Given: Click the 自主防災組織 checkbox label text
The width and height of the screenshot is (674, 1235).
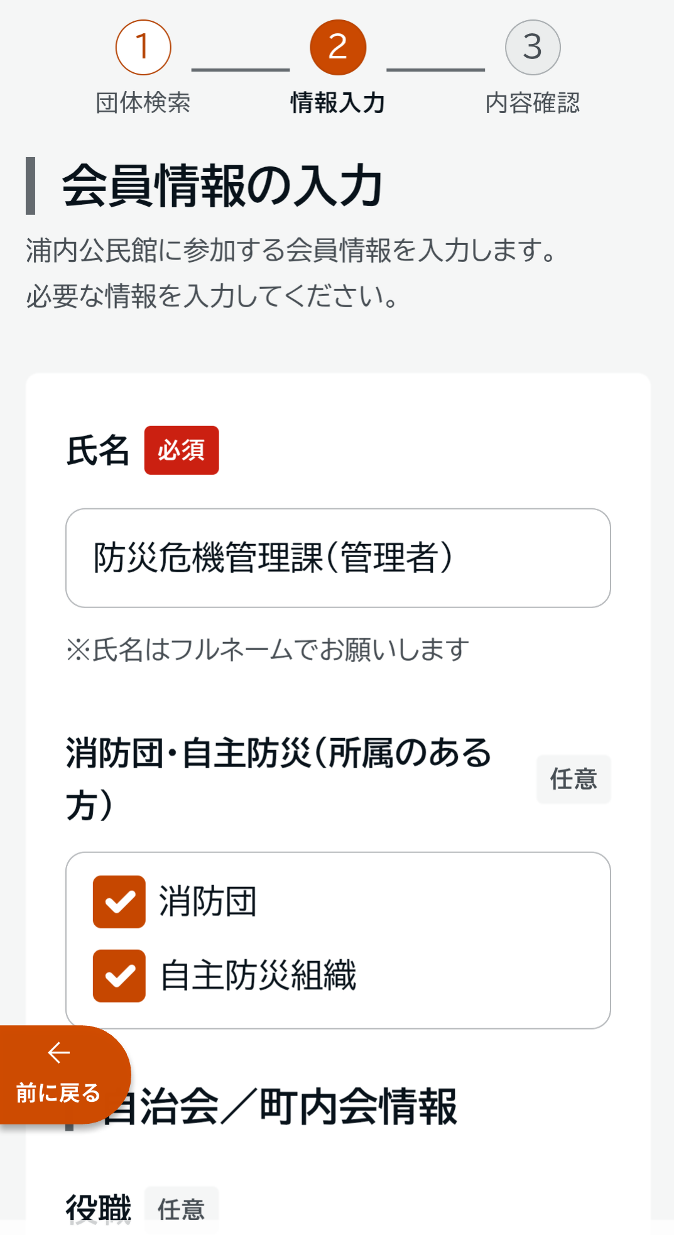Looking at the screenshot, I should click(x=258, y=976).
